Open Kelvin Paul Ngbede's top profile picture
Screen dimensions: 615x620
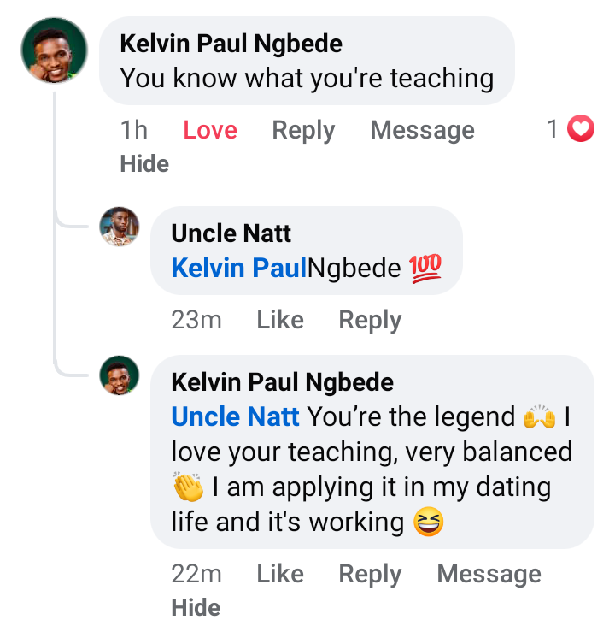click(55, 50)
